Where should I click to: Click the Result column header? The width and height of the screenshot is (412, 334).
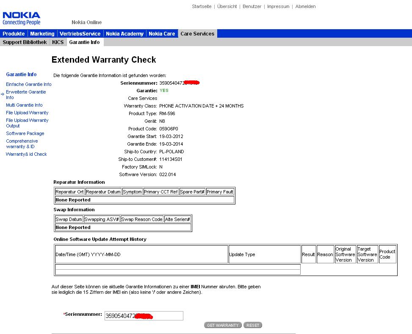click(x=308, y=254)
